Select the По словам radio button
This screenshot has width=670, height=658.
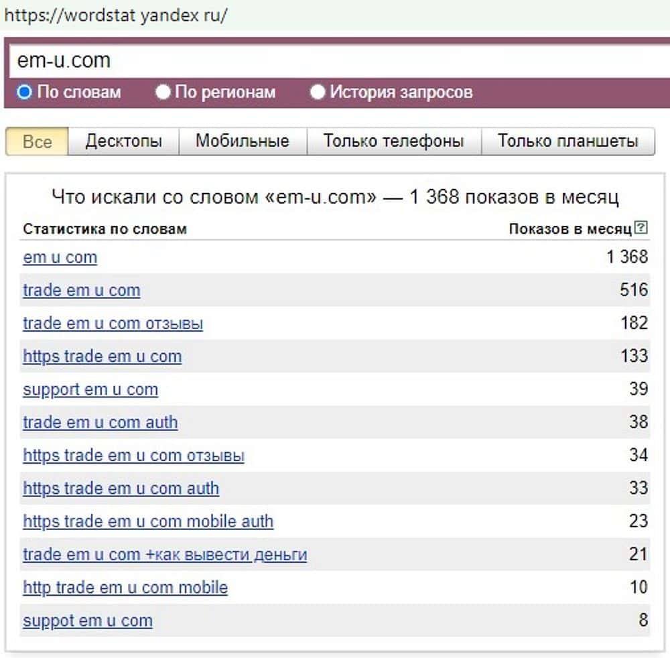[24, 92]
